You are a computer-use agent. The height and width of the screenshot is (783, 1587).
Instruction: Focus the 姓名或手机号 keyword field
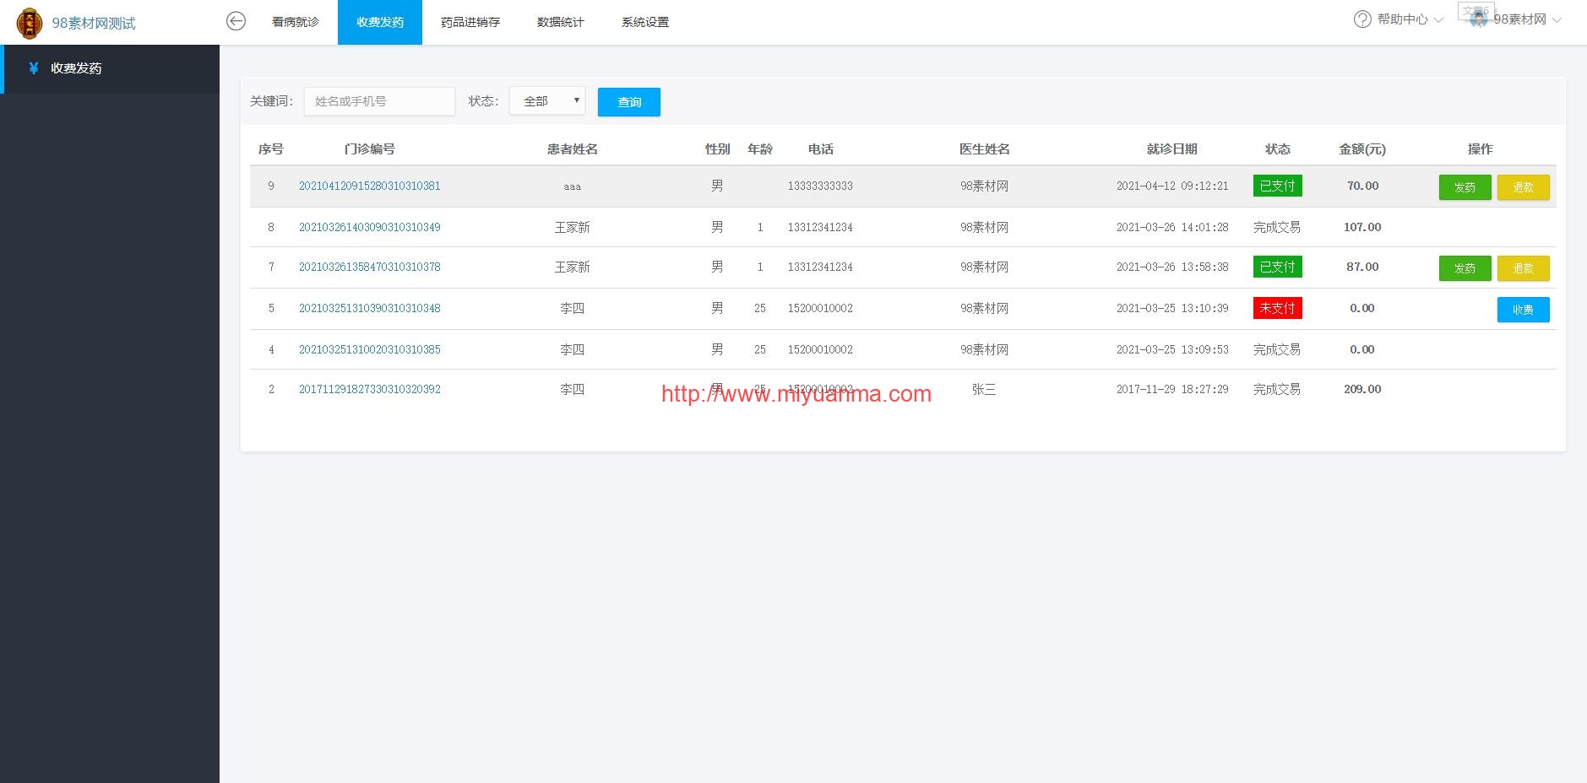coord(379,101)
